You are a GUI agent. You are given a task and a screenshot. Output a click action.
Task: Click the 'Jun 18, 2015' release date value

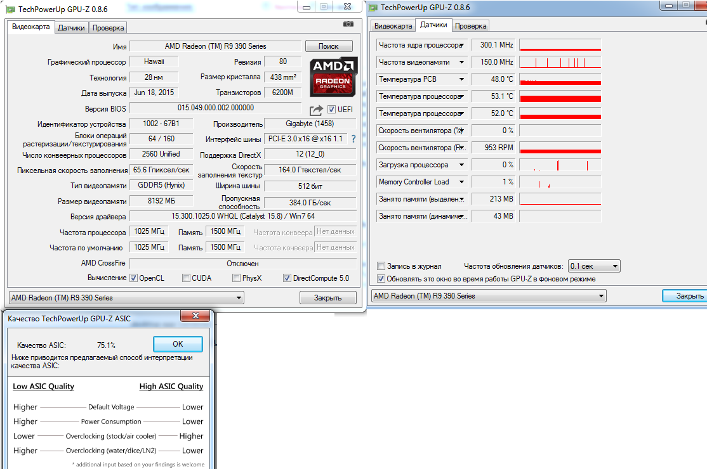coord(154,93)
